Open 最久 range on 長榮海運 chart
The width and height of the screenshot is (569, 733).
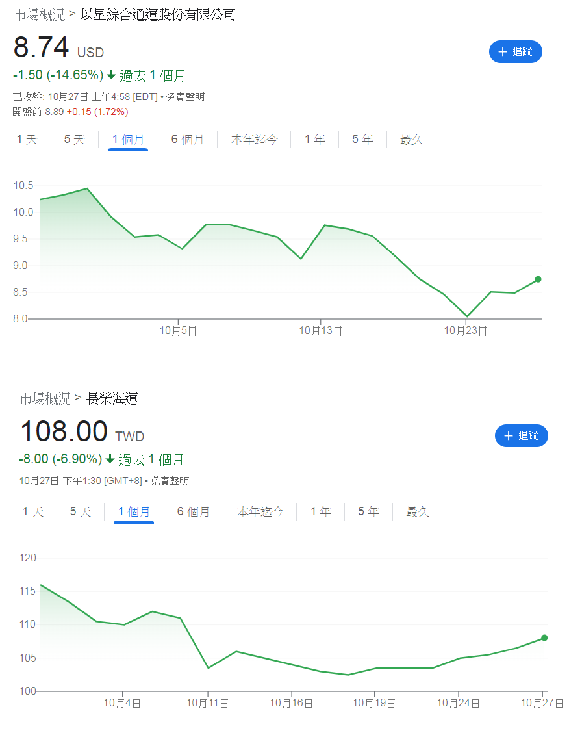[x=418, y=512]
